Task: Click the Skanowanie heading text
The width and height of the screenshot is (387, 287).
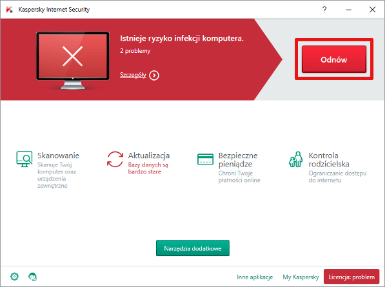Action: pyautogui.click(x=58, y=155)
